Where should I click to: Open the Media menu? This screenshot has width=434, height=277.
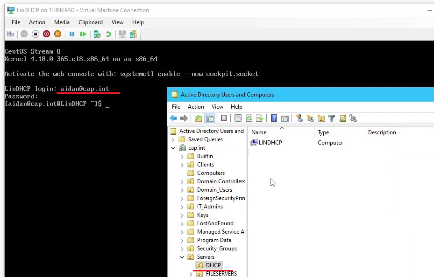pos(62,22)
